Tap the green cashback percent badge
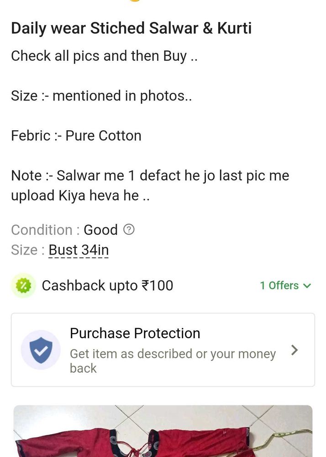 24,286
